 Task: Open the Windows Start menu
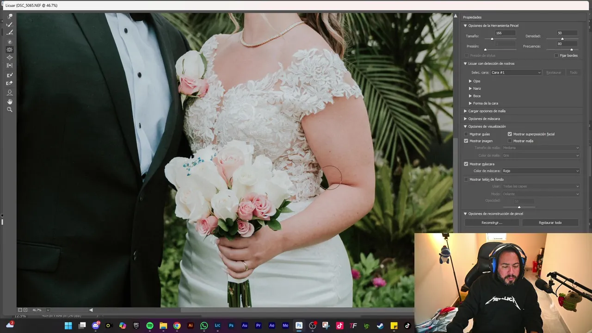click(x=68, y=326)
